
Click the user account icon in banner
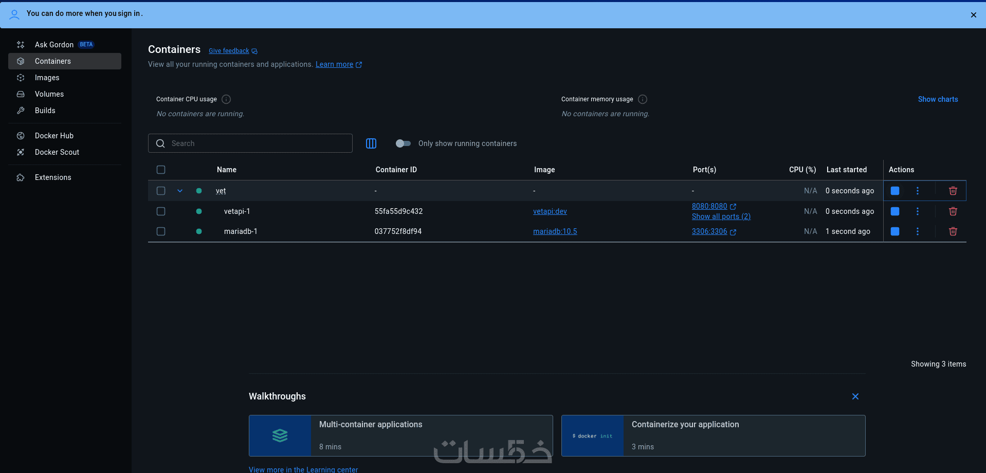[14, 14]
